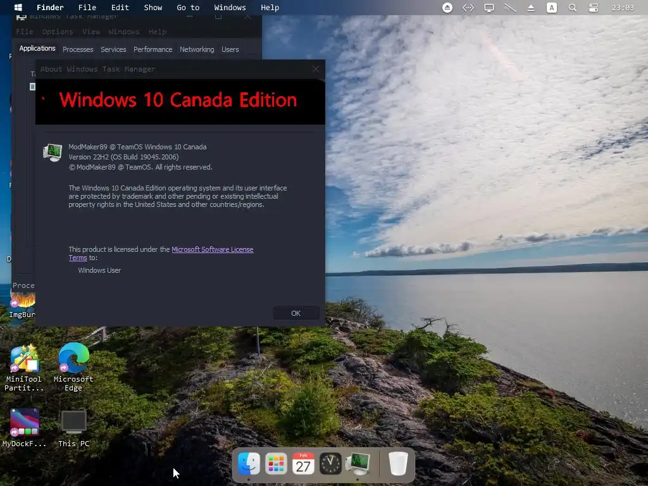The width and height of the screenshot is (648, 486).
Task: Switch to the Performance tab in Task Manager
Action: [x=153, y=49]
